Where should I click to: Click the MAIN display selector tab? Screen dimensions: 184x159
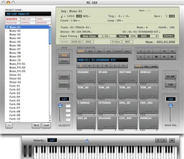click(81, 51)
